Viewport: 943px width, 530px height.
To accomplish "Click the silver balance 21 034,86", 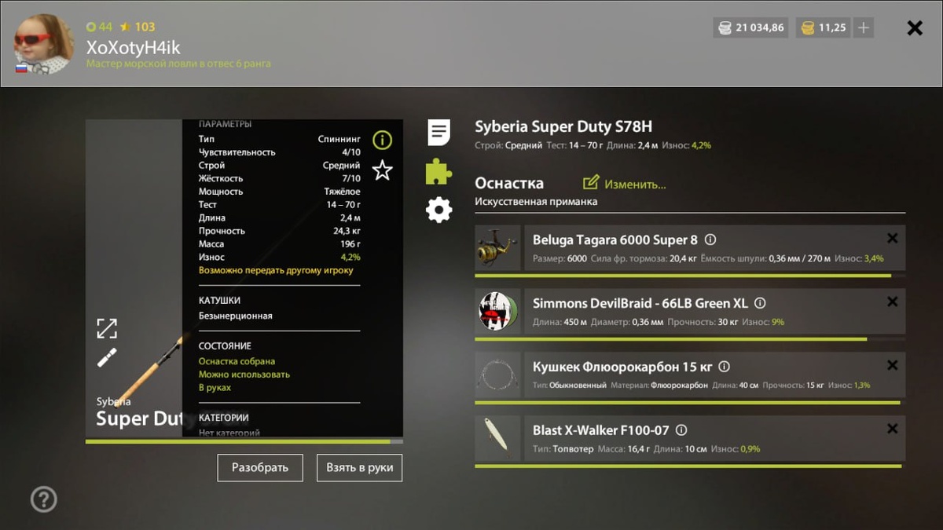I will click(x=750, y=27).
